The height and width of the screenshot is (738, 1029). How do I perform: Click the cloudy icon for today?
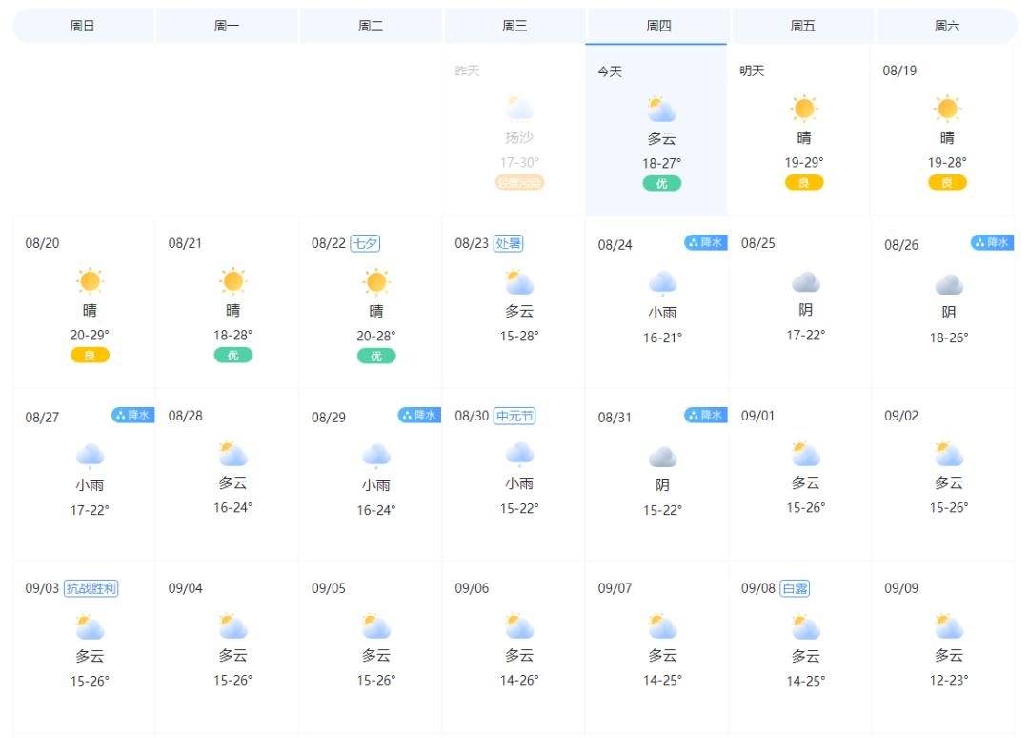661,110
